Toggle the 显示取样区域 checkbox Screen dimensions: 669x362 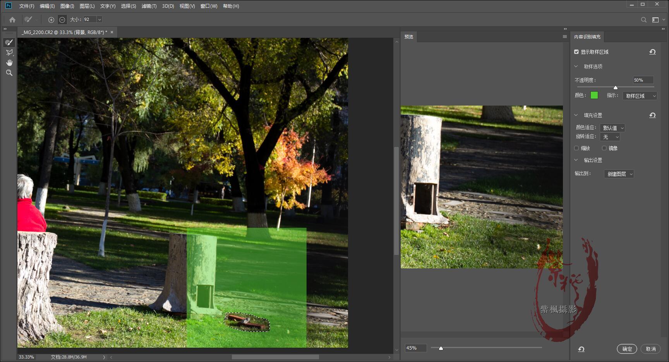point(576,52)
